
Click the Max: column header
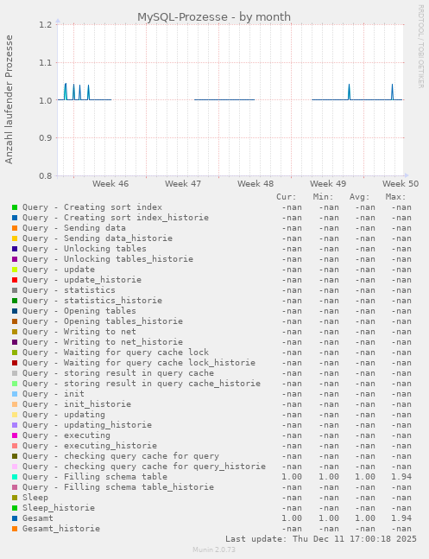395,197
